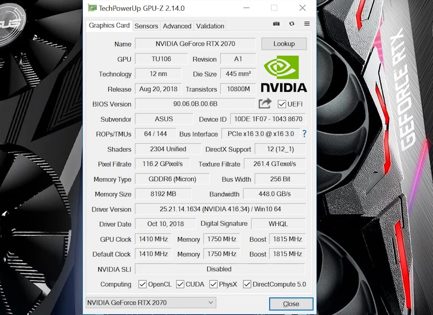Image resolution: width=433 pixels, height=315 pixels.
Task: Click the Driver Version label
Action: point(111,209)
